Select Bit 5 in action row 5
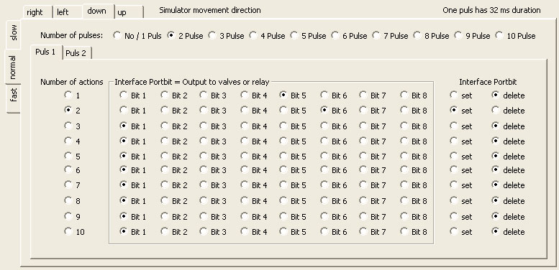 (x=283, y=156)
